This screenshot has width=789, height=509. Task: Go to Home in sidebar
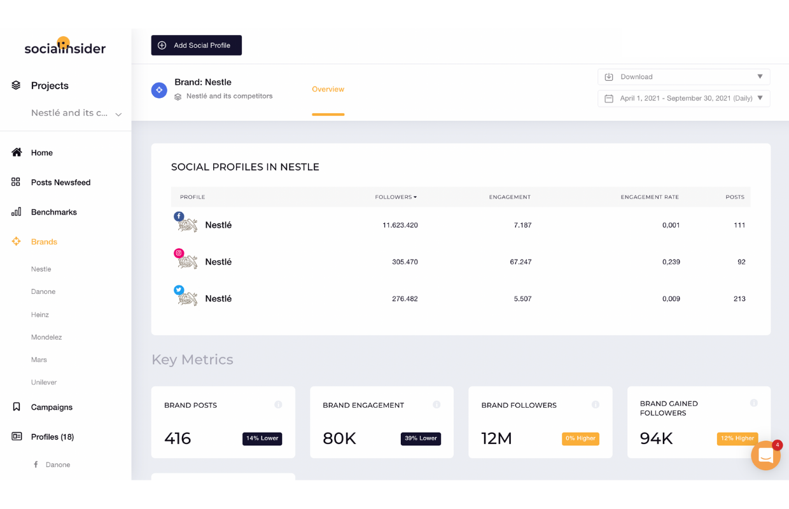coord(42,153)
